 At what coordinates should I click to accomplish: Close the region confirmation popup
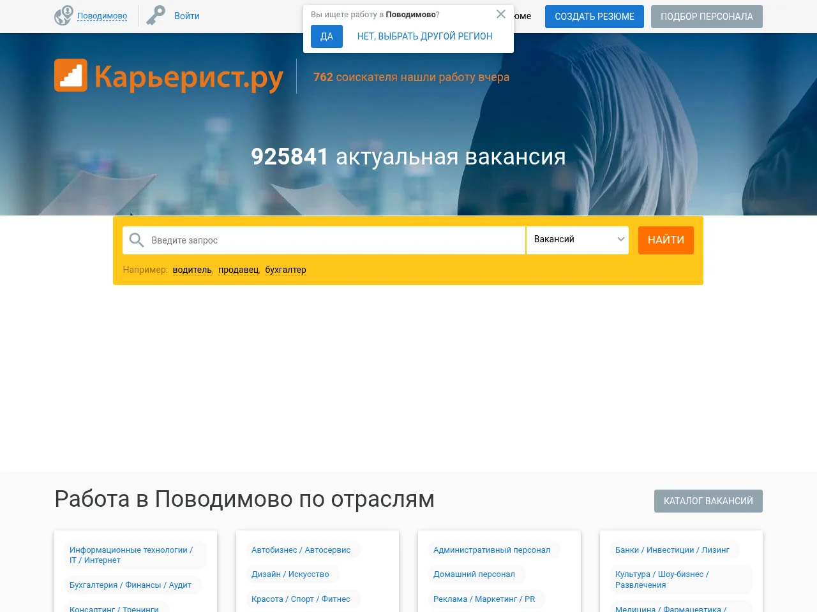(501, 14)
